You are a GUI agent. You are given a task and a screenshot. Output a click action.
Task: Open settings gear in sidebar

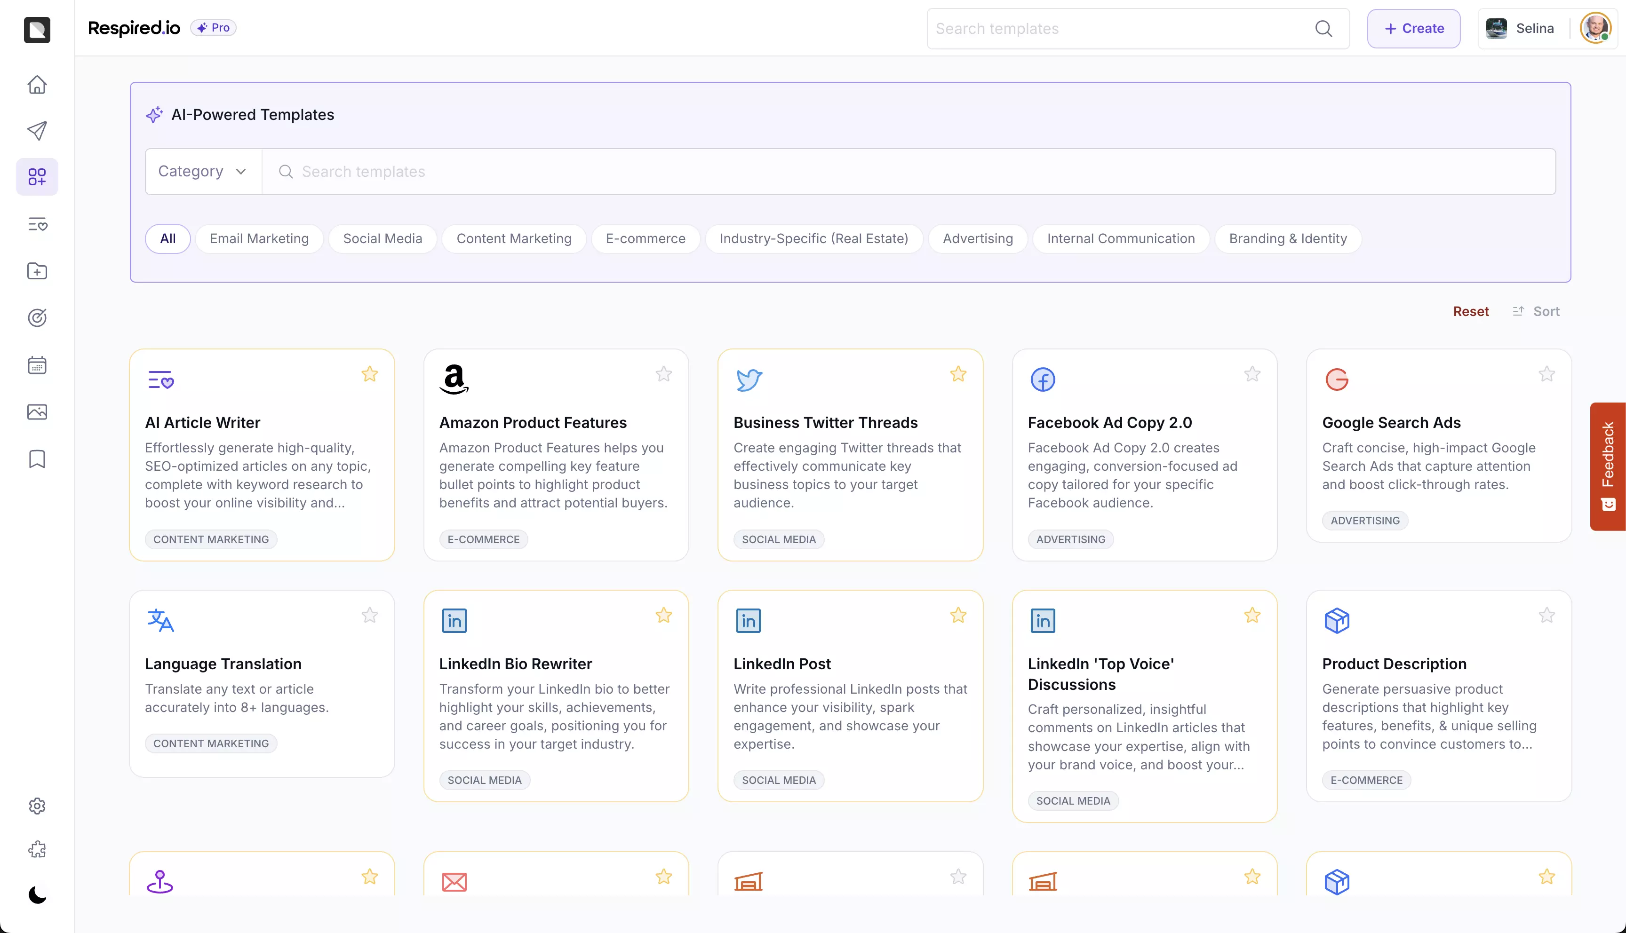point(37,806)
